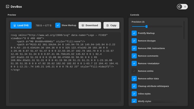Toggle Minify styles checkbox

(134, 101)
